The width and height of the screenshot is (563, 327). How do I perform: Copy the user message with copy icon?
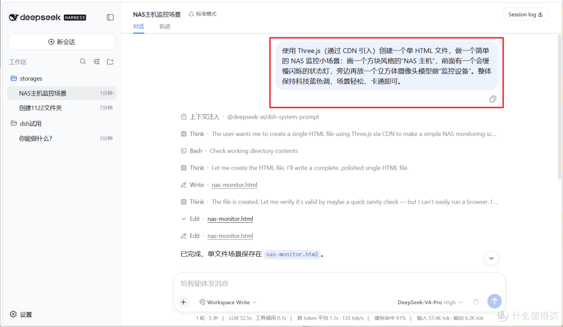tap(493, 99)
